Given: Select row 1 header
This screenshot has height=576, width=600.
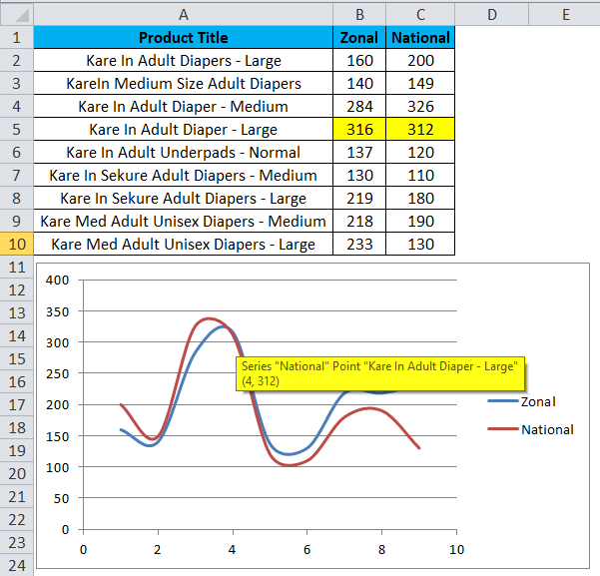Looking at the screenshot, I should [17, 38].
